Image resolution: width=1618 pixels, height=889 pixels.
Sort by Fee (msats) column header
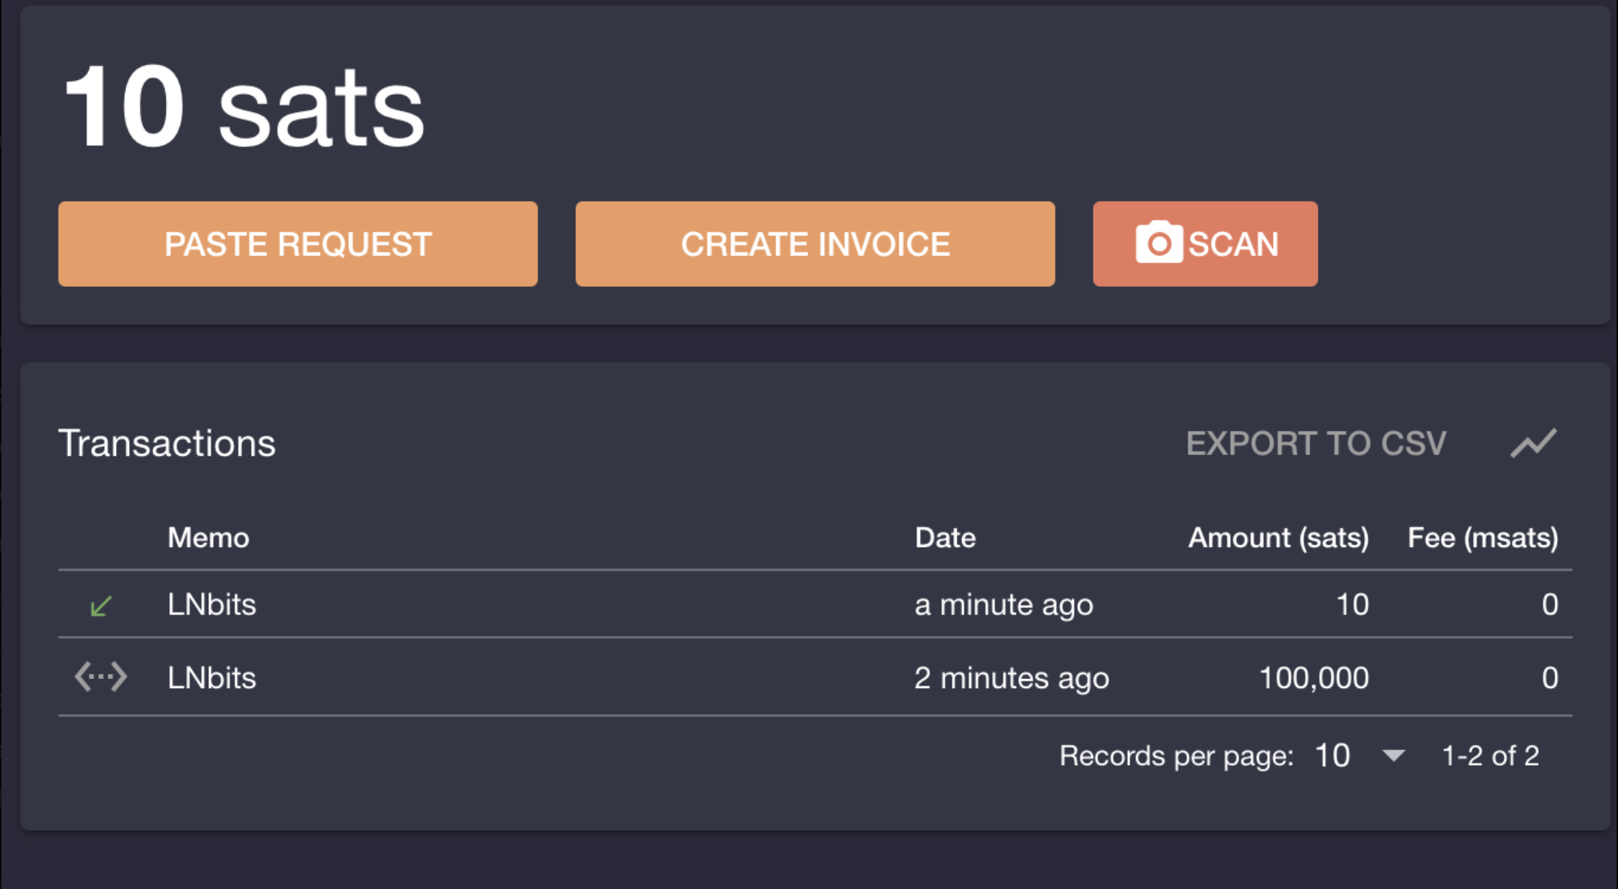point(1483,538)
